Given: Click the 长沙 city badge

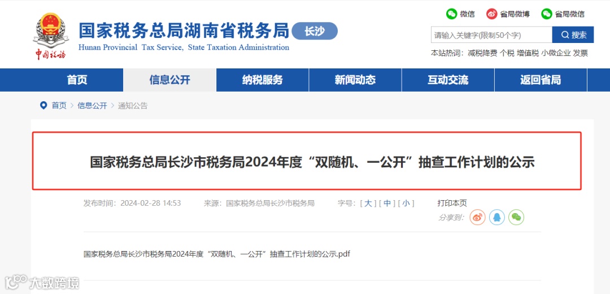Looking at the screenshot, I should pyautogui.click(x=315, y=31).
